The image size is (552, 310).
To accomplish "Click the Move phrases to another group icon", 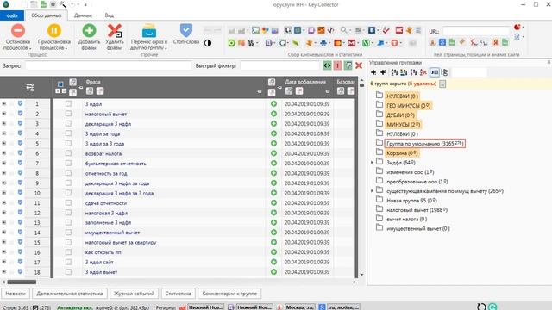I will 149,31.
